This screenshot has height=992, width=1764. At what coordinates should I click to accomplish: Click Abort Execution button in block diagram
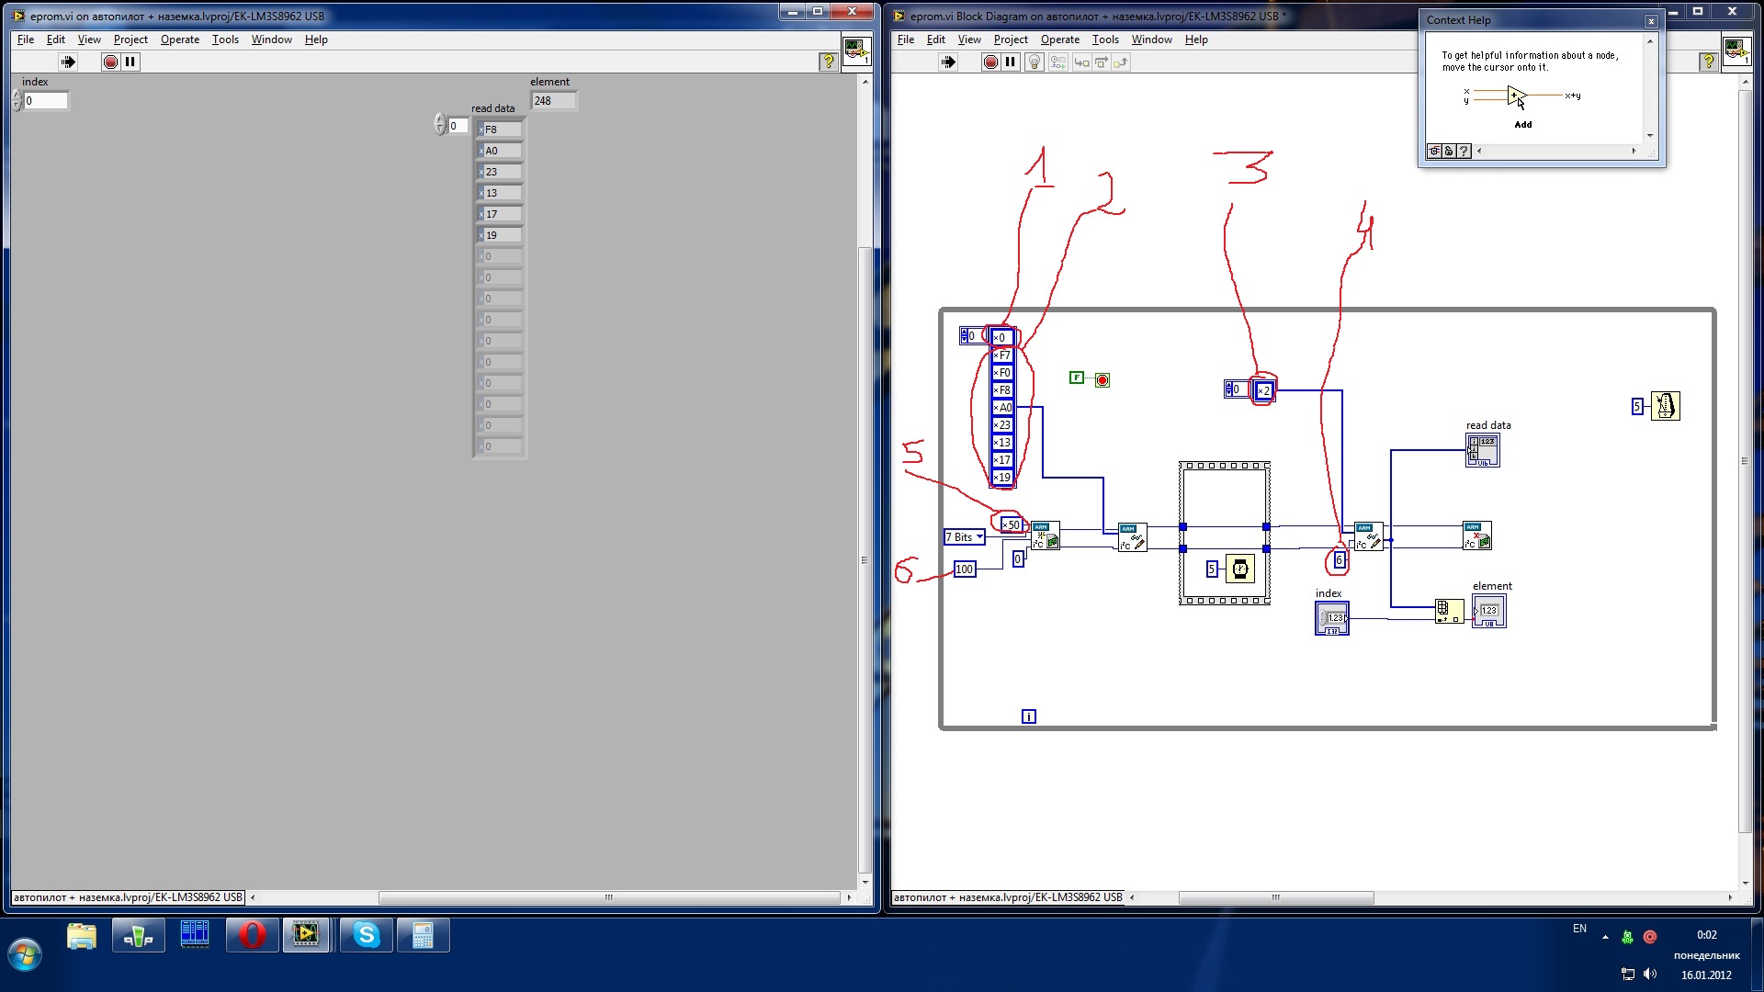(x=990, y=62)
